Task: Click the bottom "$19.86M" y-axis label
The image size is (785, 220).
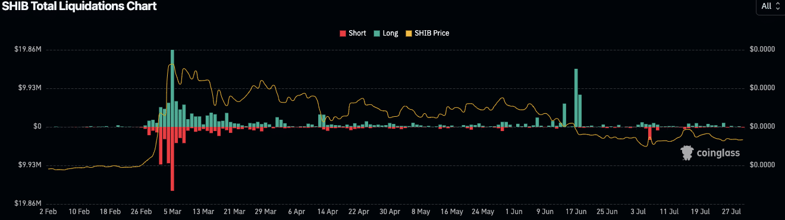Action: [x=28, y=203]
